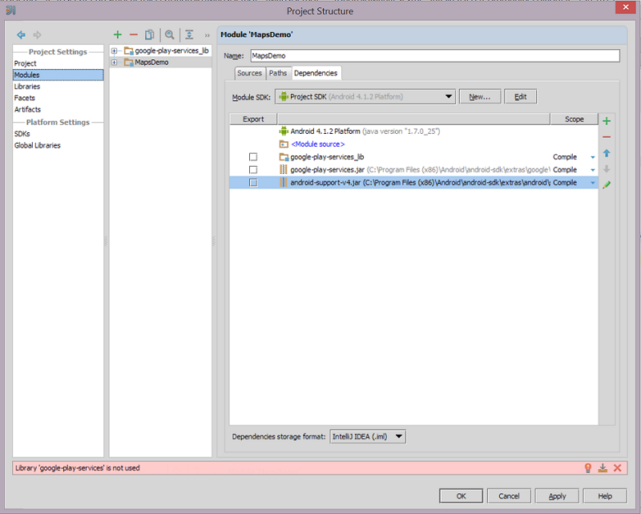Click the Cancel button
This screenshot has width=641, height=514.
pos(509,496)
